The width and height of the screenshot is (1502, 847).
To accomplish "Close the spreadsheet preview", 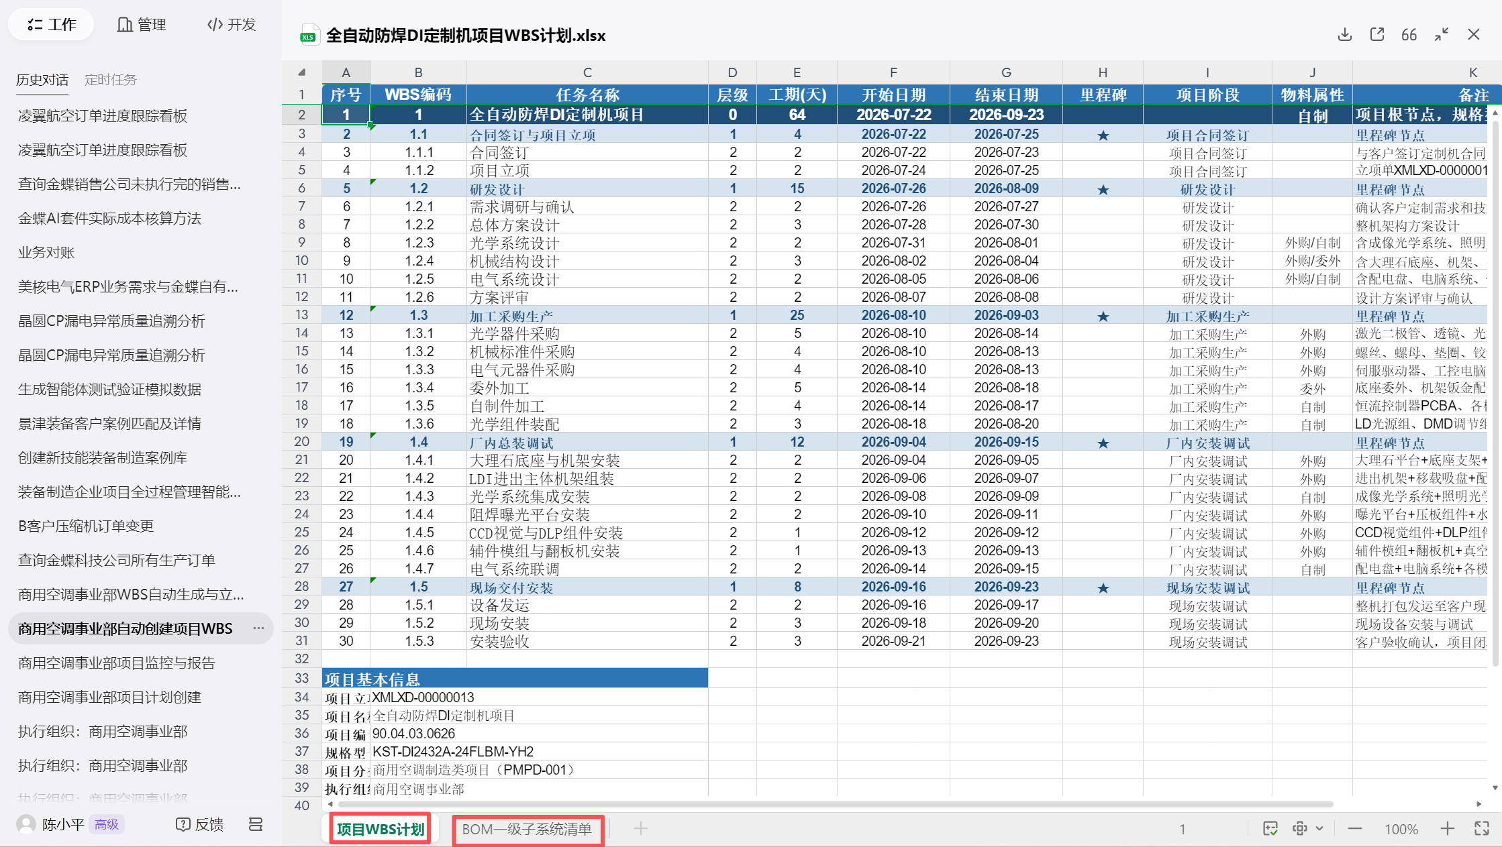I will (1474, 35).
